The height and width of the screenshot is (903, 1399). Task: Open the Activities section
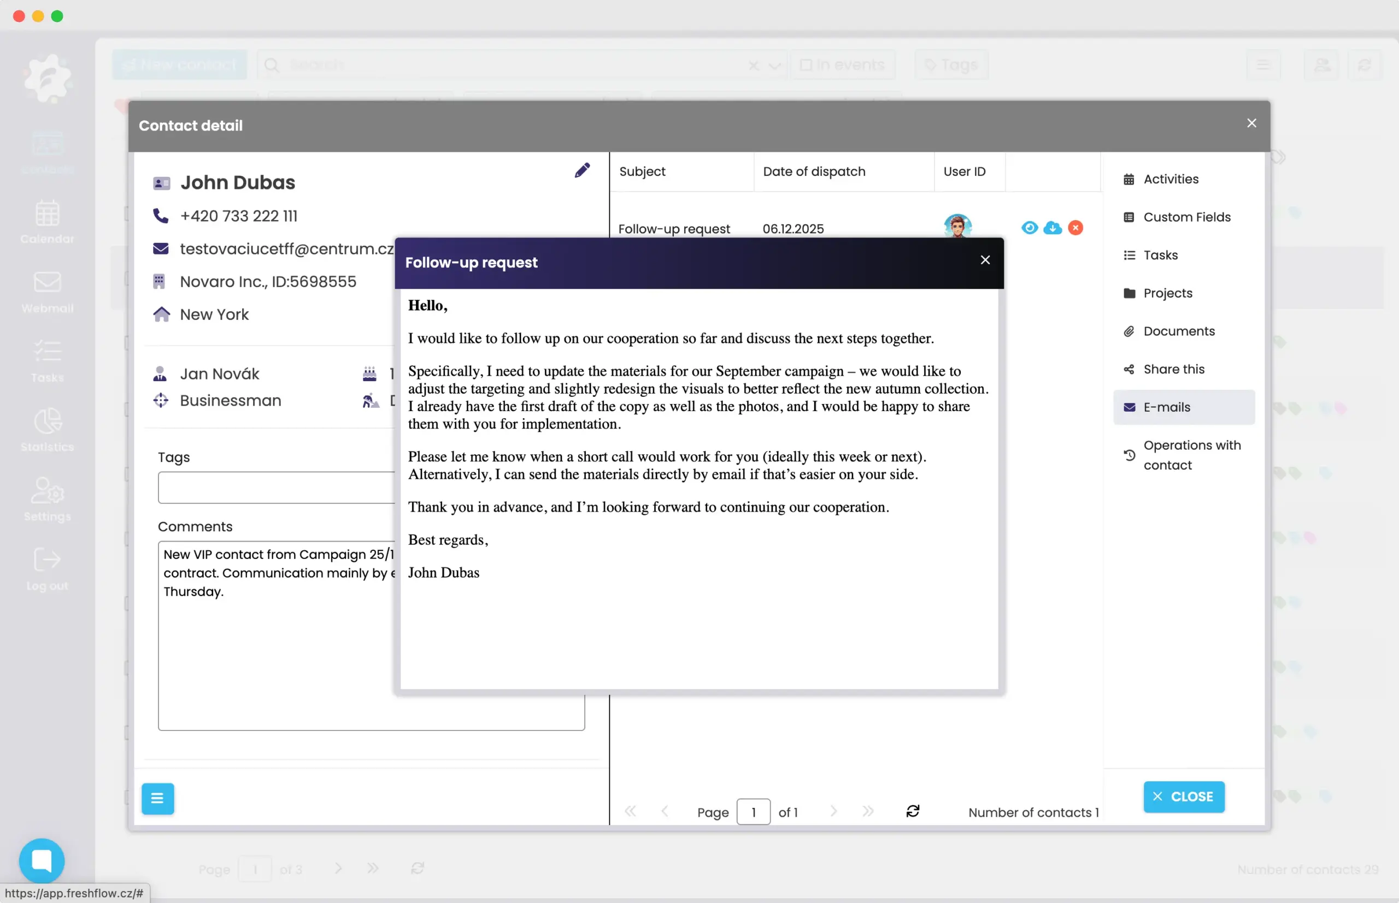[x=1170, y=179]
